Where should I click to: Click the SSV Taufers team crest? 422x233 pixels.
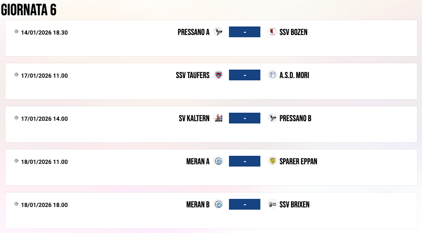[x=219, y=75]
